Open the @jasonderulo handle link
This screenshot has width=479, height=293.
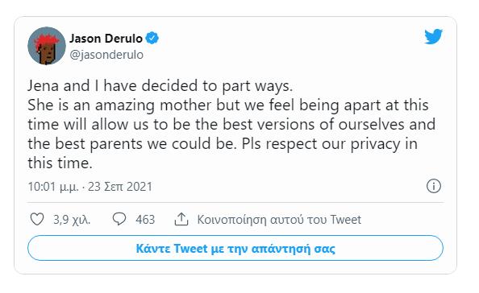(x=106, y=55)
